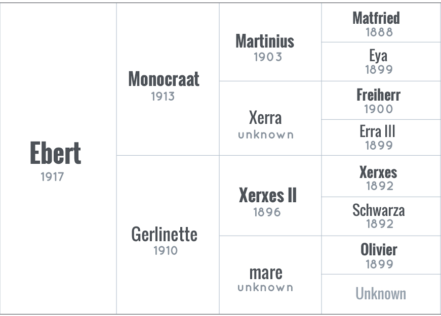441x316 pixels.
Task: Select Martinius in the pedigree
Action: pyautogui.click(x=265, y=41)
